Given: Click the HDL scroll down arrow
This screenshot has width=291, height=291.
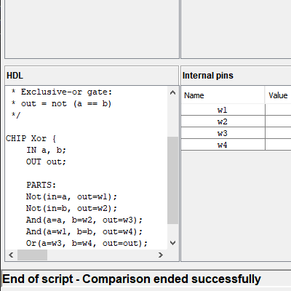Looking at the screenshot, I should [x=172, y=243].
